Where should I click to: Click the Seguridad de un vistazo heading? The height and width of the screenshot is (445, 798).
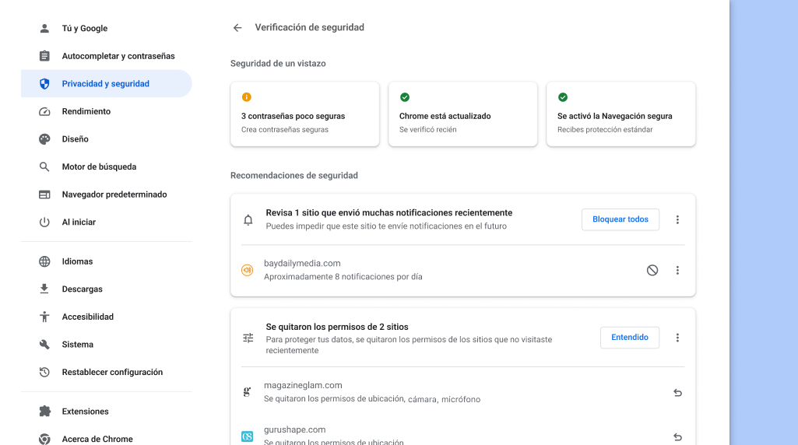278,64
